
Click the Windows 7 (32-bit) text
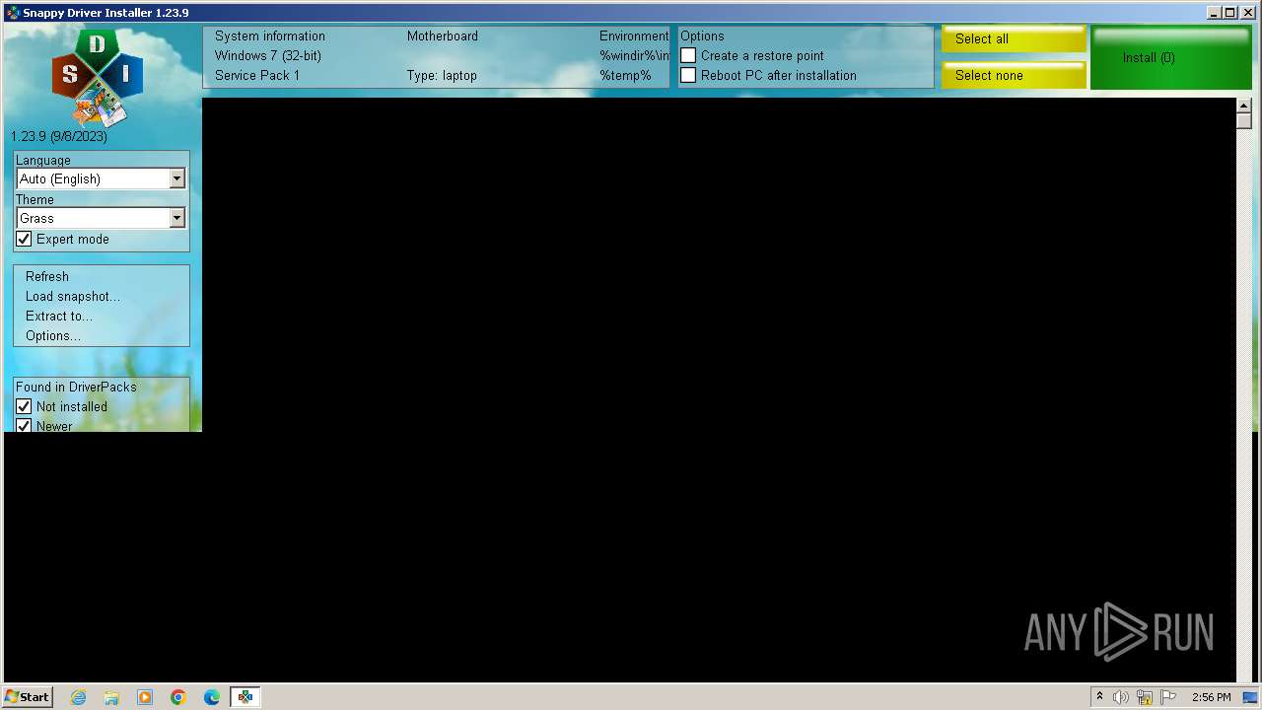[268, 55]
